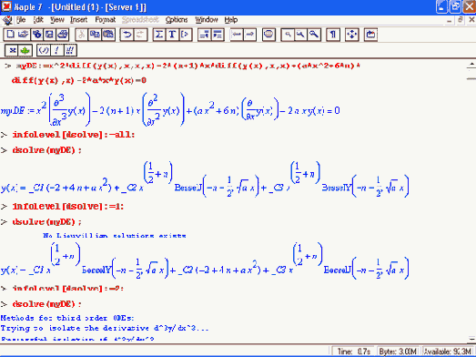
Task: Click the vertical scrollbar up arrow
Action: point(471,65)
